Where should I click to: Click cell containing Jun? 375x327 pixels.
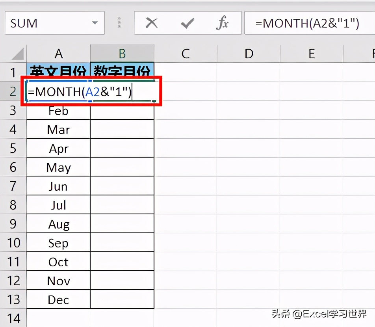click(58, 186)
